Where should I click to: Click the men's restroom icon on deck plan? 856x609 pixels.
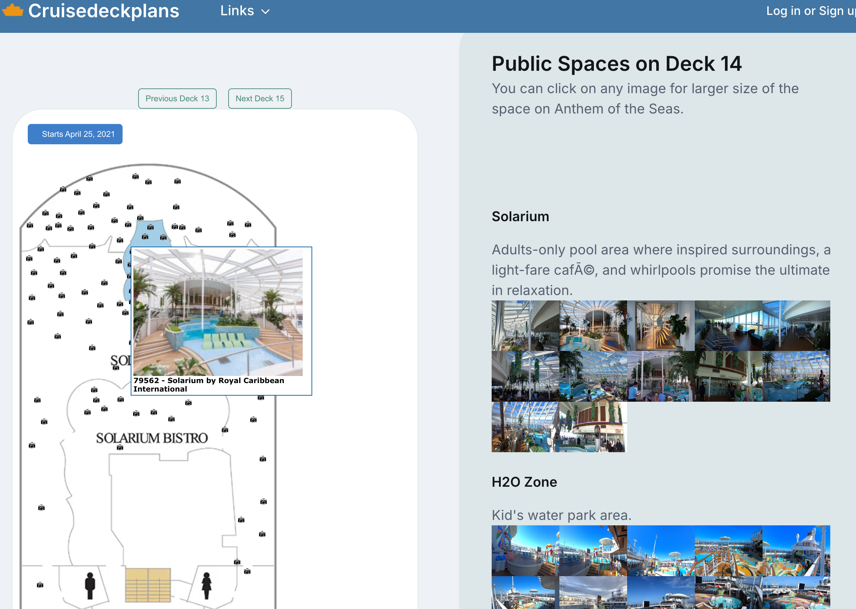(90, 585)
